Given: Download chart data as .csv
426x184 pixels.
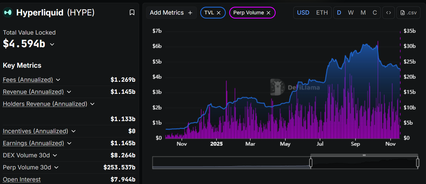Looking at the screenshot, I should tap(408, 13).
